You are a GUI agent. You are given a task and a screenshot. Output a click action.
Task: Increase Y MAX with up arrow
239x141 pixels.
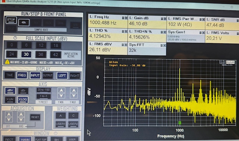pos(74,90)
